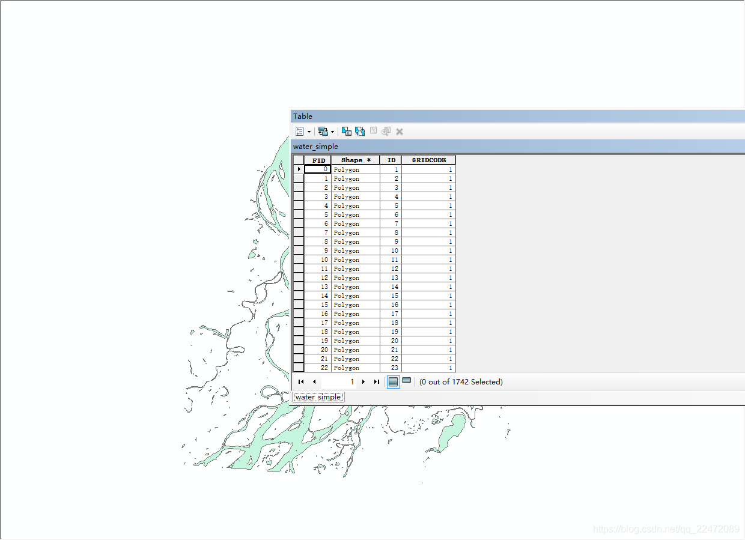Click ID cell with value 15
745x540 pixels.
[391, 296]
